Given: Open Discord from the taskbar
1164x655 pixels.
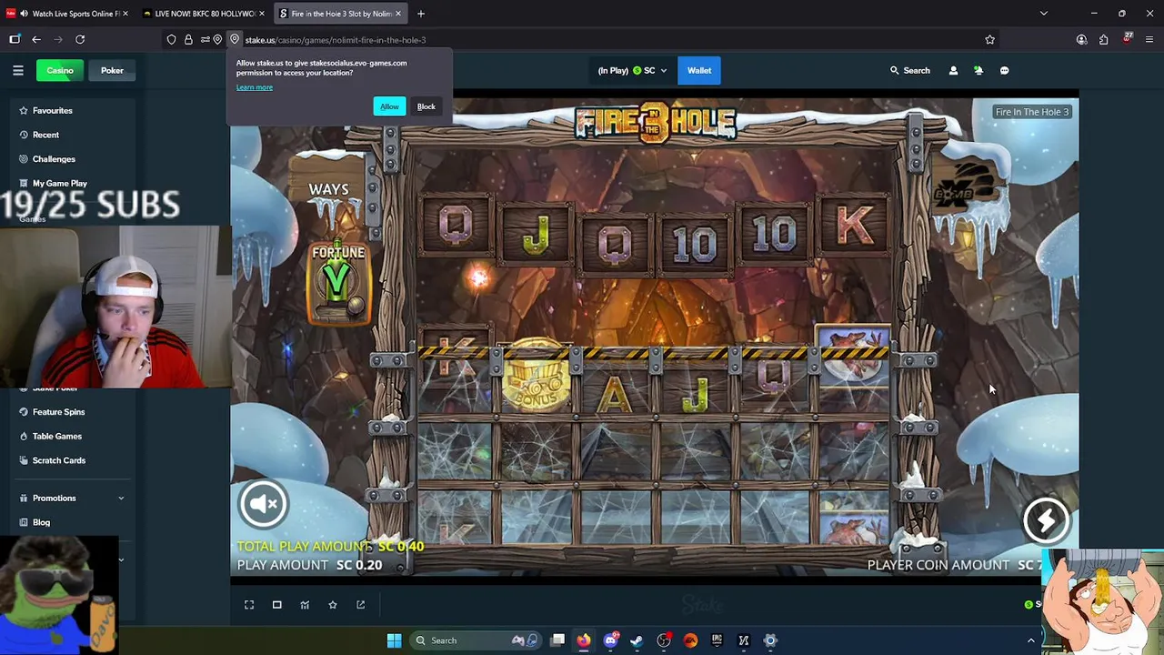Looking at the screenshot, I should click(610, 640).
